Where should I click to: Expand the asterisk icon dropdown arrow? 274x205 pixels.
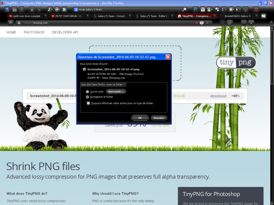point(234,9)
